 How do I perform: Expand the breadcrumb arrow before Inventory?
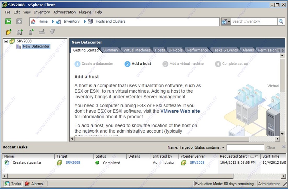click(x=53, y=21)
